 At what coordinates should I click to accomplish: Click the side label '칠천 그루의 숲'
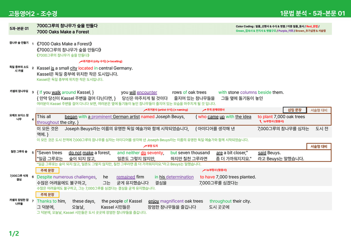point(19,152)
